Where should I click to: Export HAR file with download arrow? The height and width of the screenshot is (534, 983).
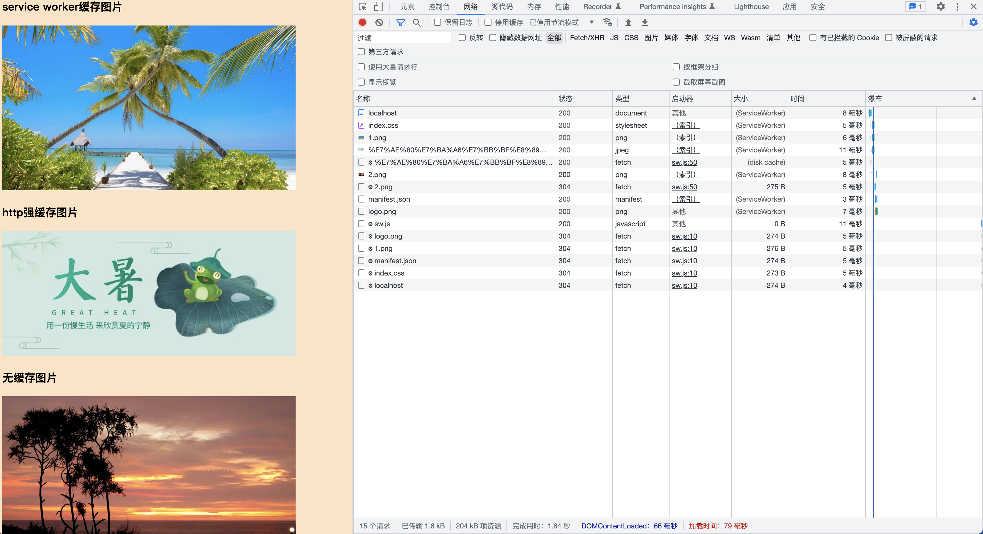[x=645, y=23]
